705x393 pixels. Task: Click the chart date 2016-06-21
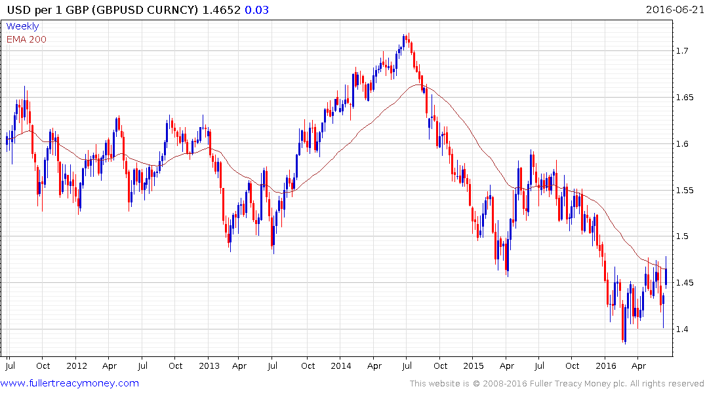[674, 9]
